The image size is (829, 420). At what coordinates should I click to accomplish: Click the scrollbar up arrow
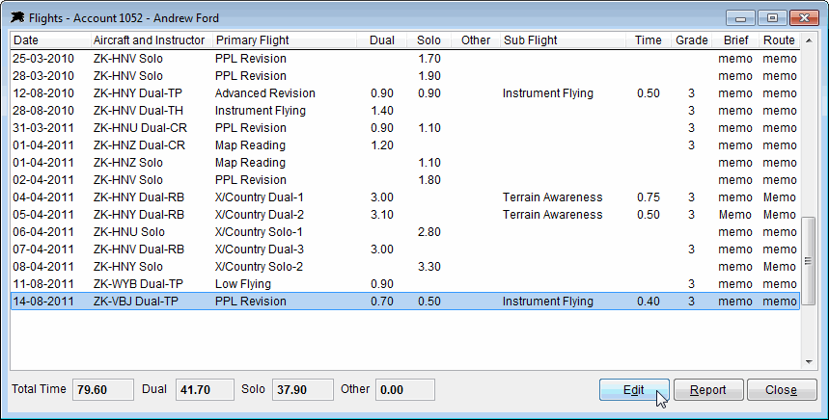coord(809,40)
